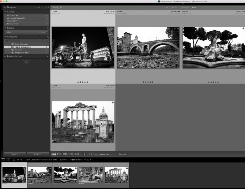This screenshot has width=245, height=189.
Task: Toggle quick collection marker on bridge photo
Action: point(178,28)
